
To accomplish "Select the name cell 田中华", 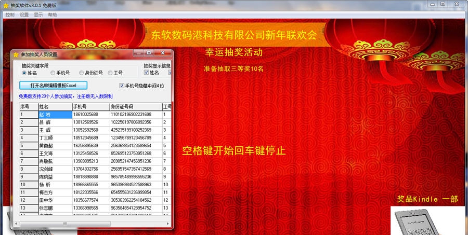I will (x=55, y=200).
